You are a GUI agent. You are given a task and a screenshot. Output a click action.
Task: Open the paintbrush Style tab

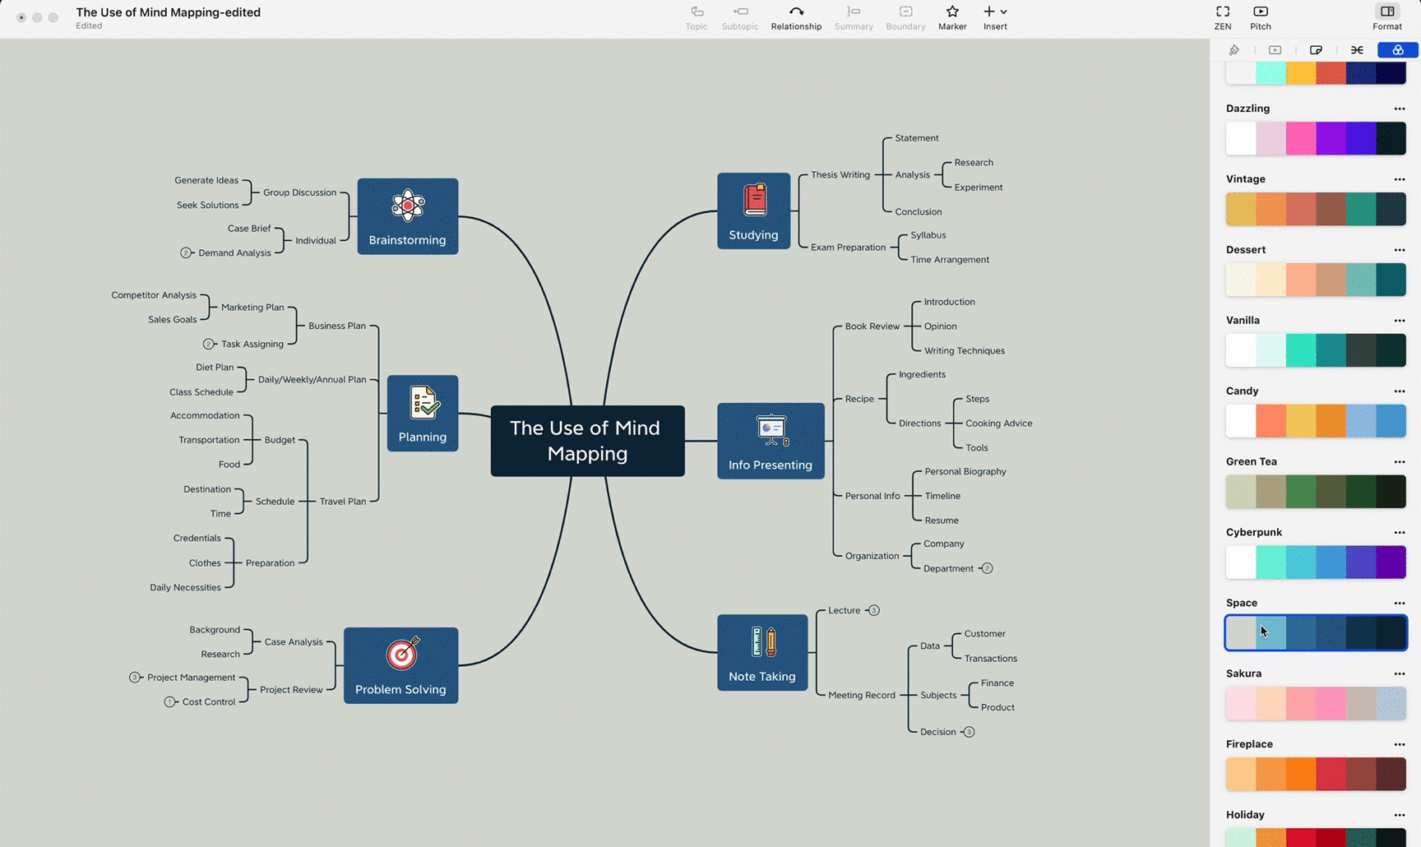coord(1234,50)
